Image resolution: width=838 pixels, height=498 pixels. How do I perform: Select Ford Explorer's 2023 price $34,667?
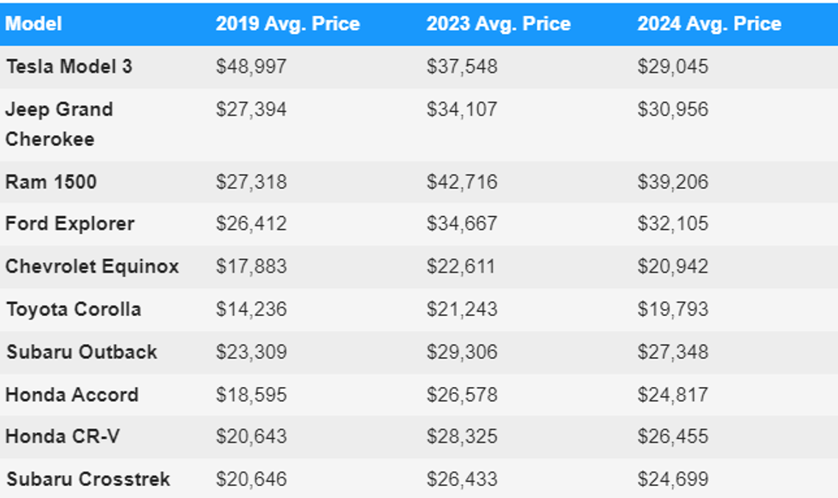(462, 224)
